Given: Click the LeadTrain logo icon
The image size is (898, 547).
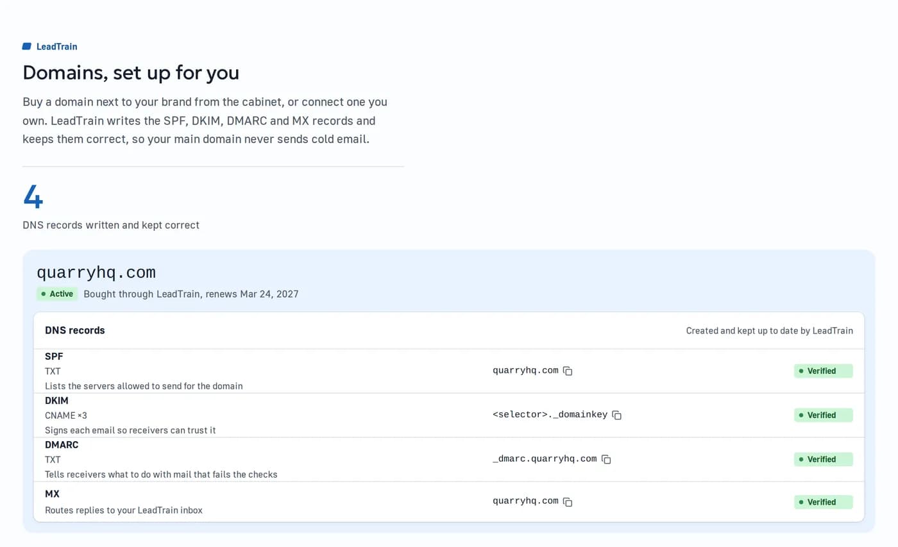Looking at the screenshot, I should pos(27,46).
